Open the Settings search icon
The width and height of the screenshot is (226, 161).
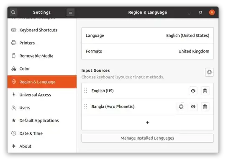[13, 12]
